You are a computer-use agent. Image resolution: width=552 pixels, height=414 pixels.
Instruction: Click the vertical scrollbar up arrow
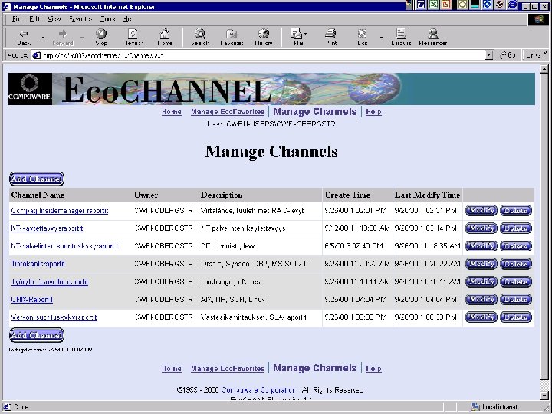(544, 69)
